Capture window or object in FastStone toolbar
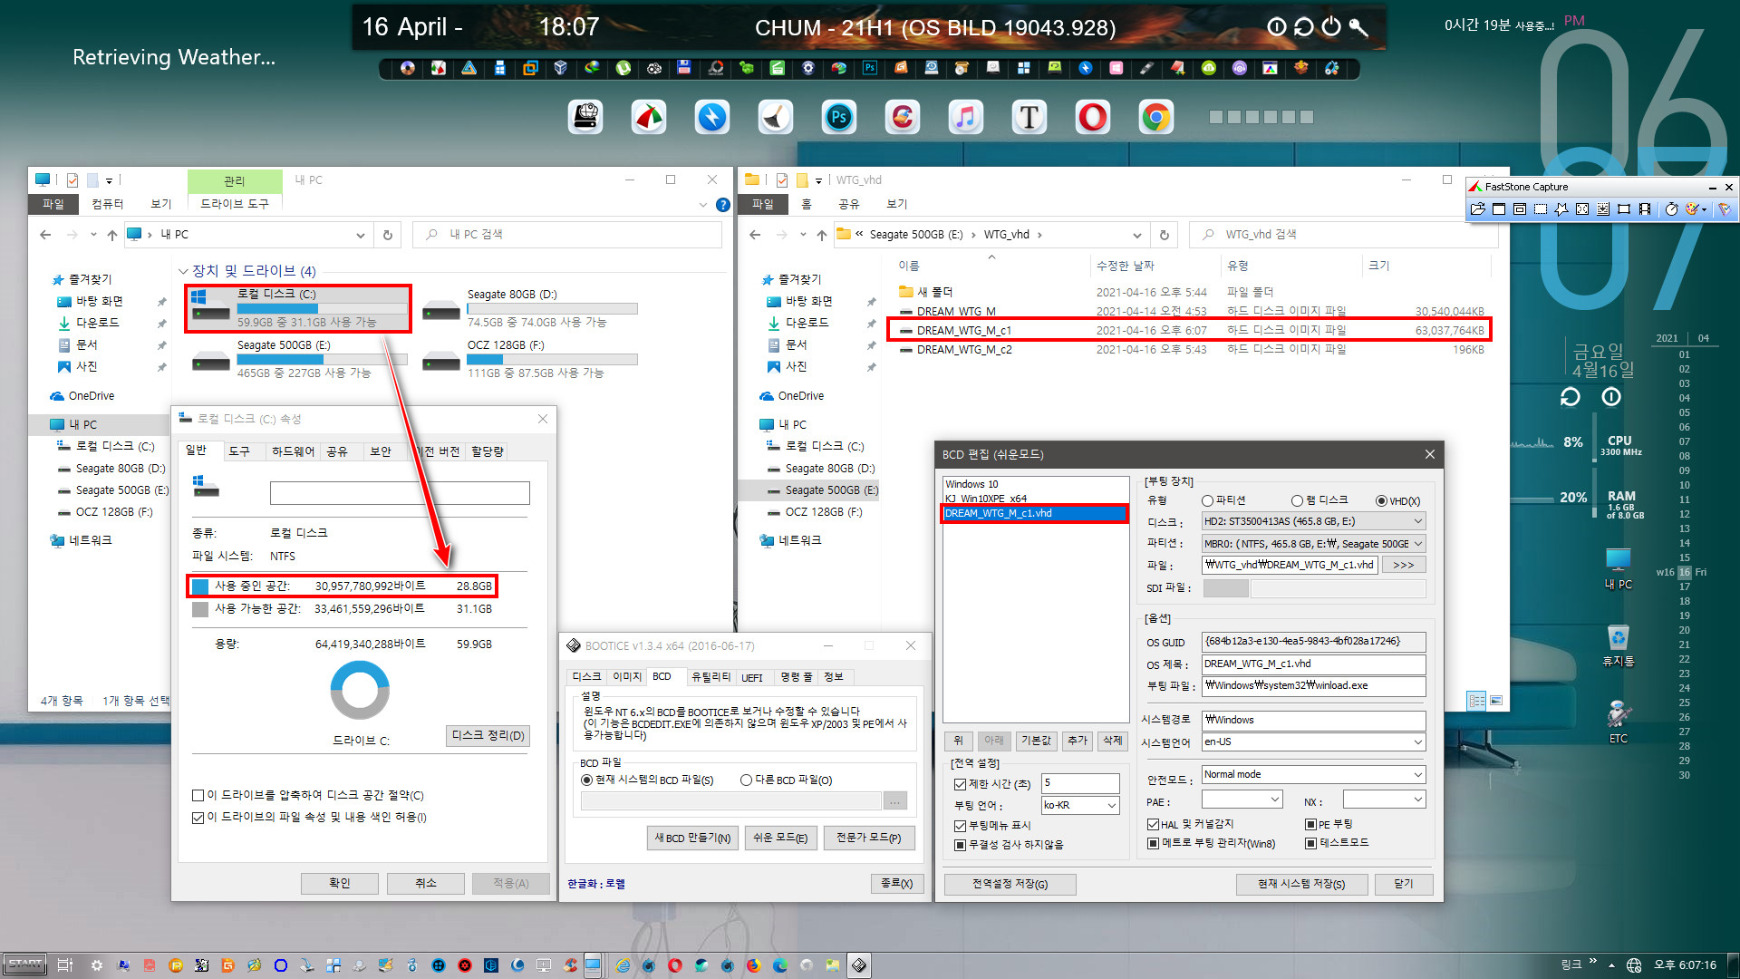The height and width of the screenshot is (979, 1740). [x=1520, y=209]
